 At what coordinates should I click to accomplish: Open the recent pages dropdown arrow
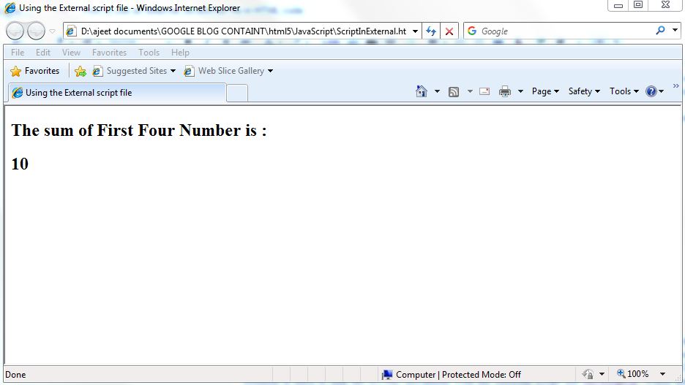(53, 31)
